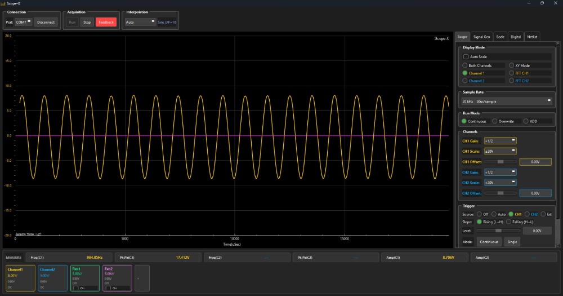
Task: Switch to the Netlist tab
Action: click(532, 37)
